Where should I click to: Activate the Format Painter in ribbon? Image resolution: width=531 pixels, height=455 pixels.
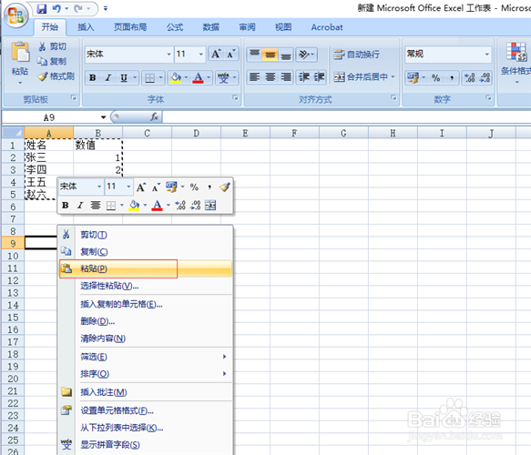[56, 76]
